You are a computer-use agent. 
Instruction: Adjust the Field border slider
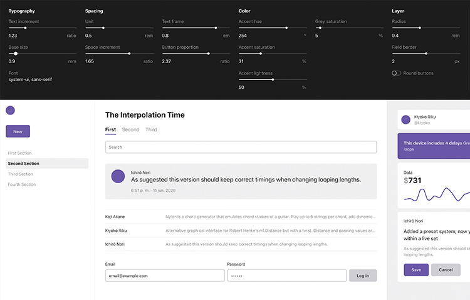pyautogui.click(x=426, y=54)
